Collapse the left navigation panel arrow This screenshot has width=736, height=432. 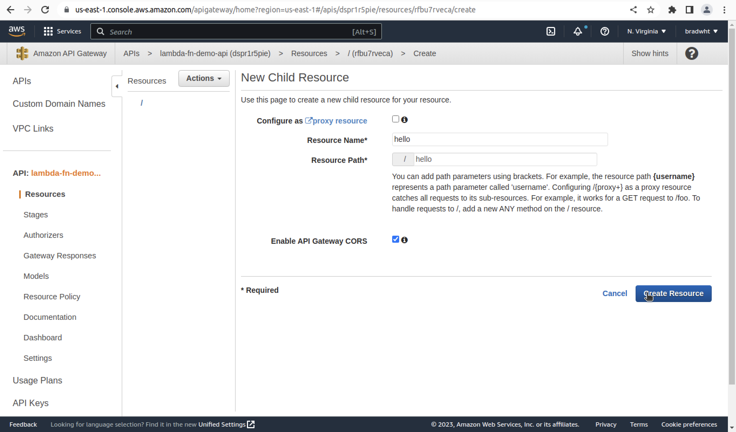(x=117, y=86)
